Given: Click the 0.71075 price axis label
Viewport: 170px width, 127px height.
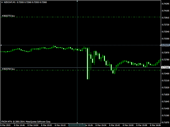Looking at the screenshot, I should 166,123.
